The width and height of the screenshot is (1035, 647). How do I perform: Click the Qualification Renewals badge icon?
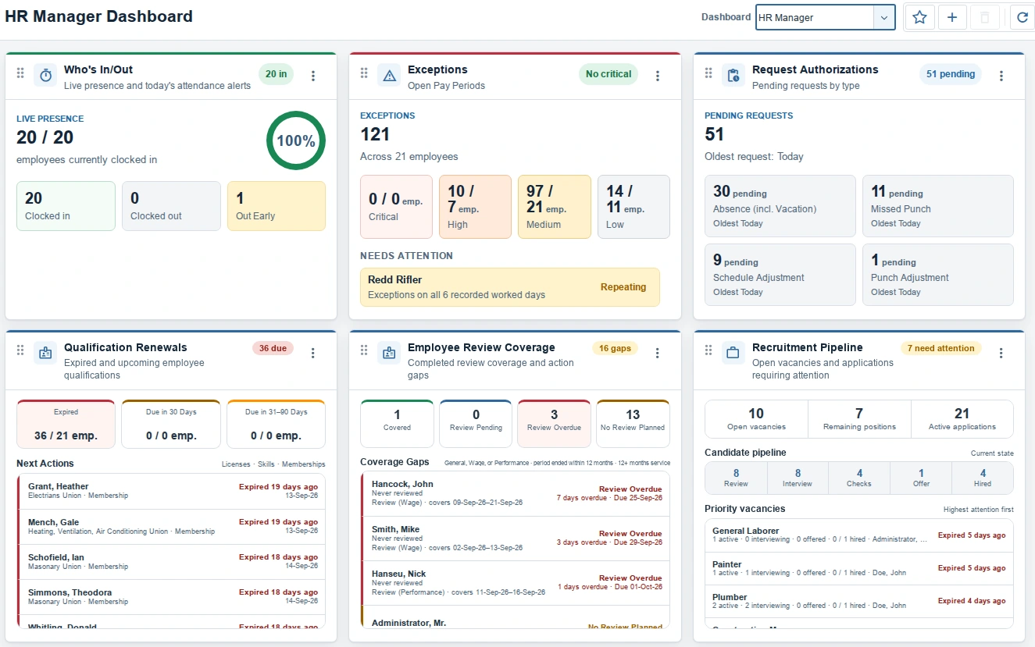(x=45, y=353)
